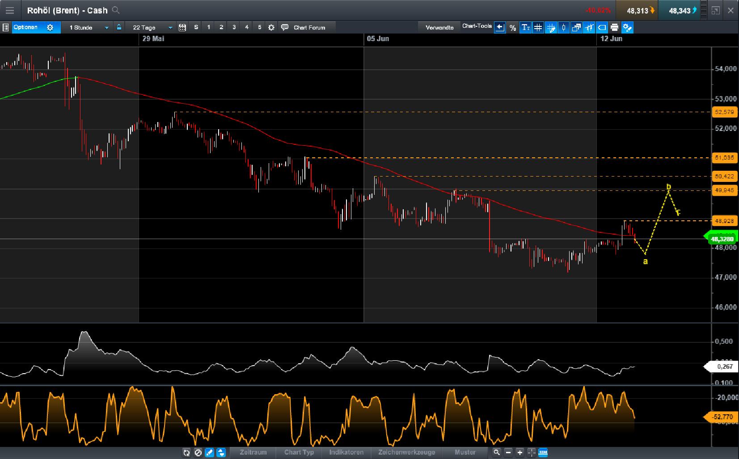Select the 50,422 resistance level label
The width and height of the screenshot is (739, 459).
[725, 177]
